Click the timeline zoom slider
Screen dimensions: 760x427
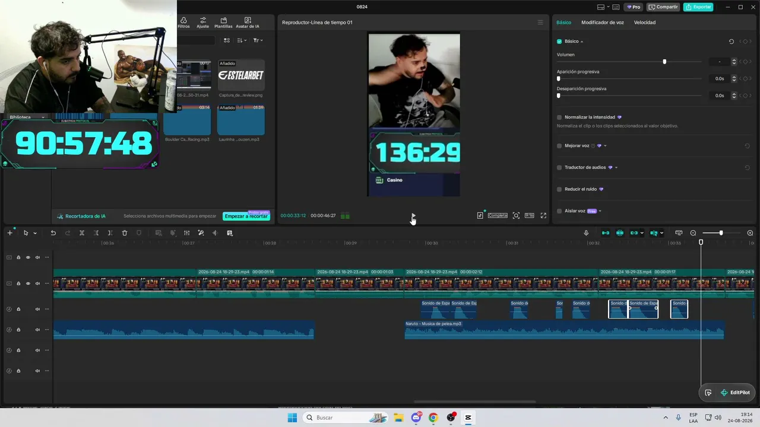(x=721, y=233)
